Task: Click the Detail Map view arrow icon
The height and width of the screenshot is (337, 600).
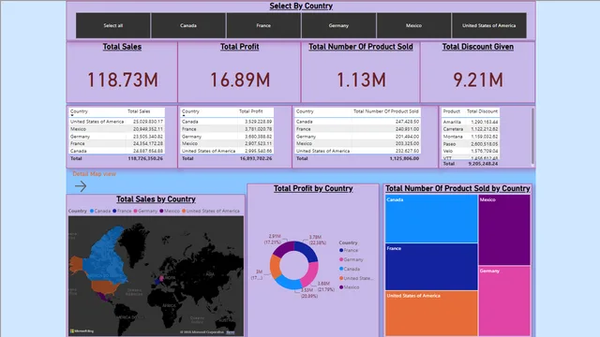Action: pos(81,186)
